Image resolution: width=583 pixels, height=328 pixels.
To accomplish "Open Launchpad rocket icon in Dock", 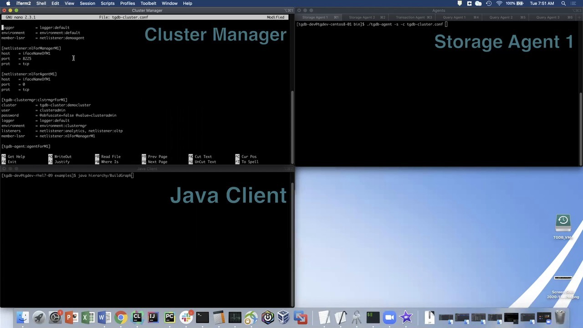I will click(39, 317).
